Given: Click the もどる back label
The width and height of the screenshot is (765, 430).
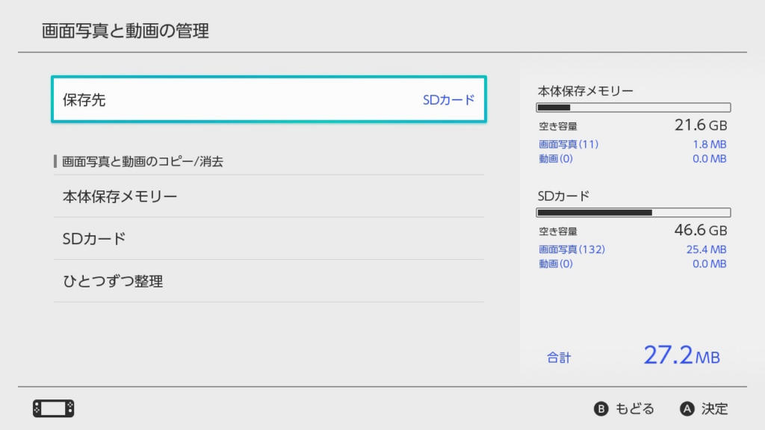Looking at the screenshot, I should [x=634, y=408].
